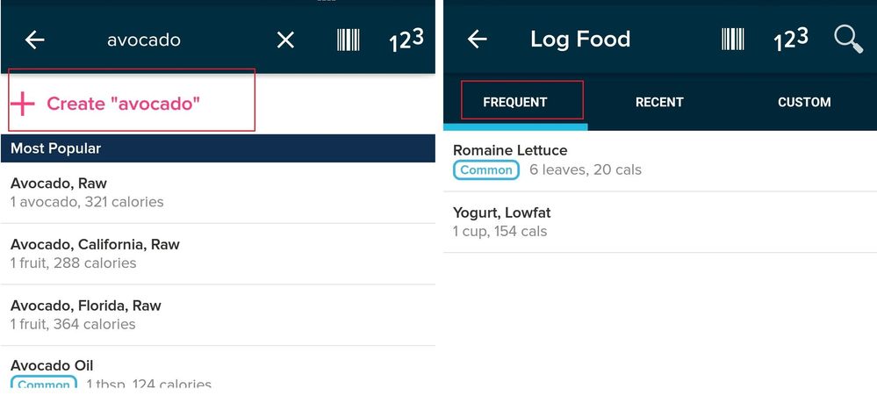877x403 pixels.
Task: Go back from the avocado search screen
Action: click(35, 40)
